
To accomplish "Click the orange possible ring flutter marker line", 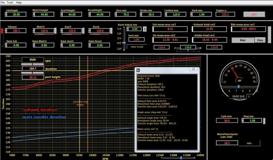I will click(88, 104).
